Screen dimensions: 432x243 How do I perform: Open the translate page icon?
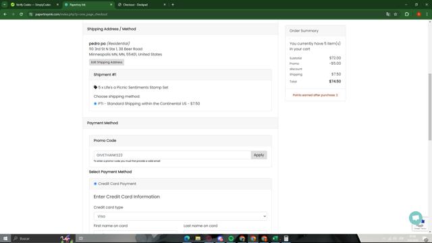pyautogui.click(x=388, y=14)
